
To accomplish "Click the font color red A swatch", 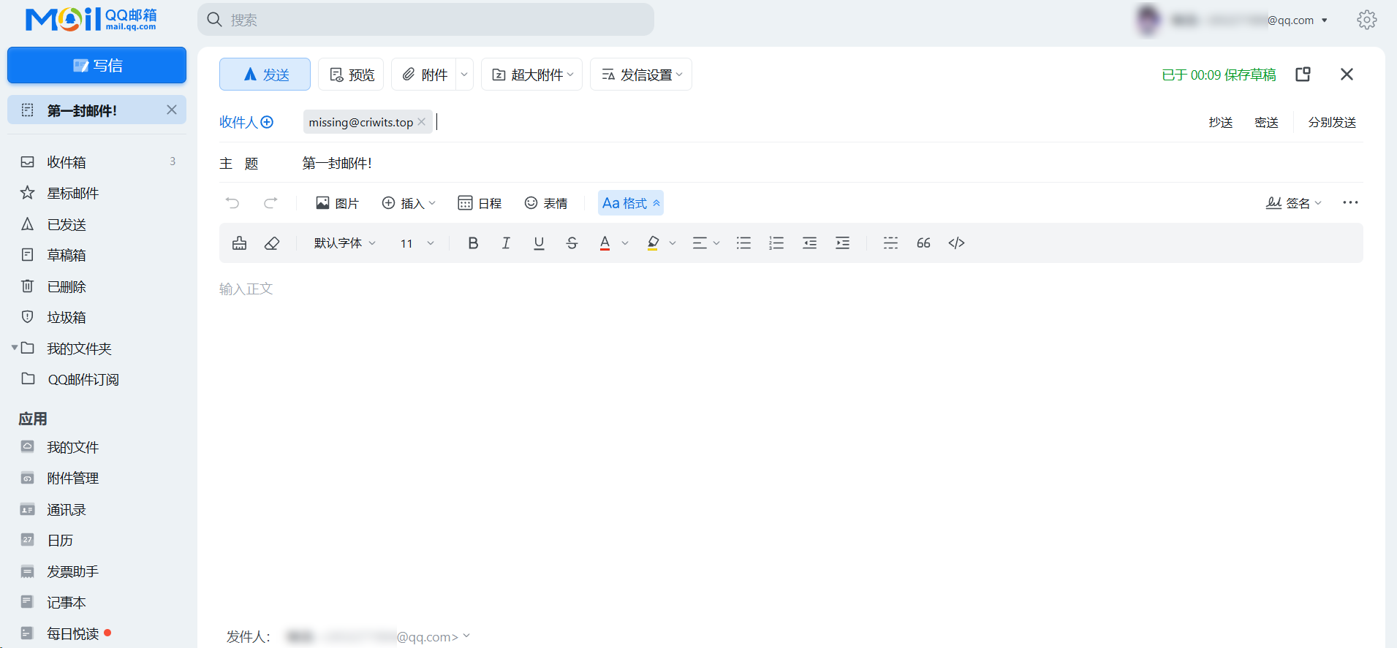I will pos(605,243).
